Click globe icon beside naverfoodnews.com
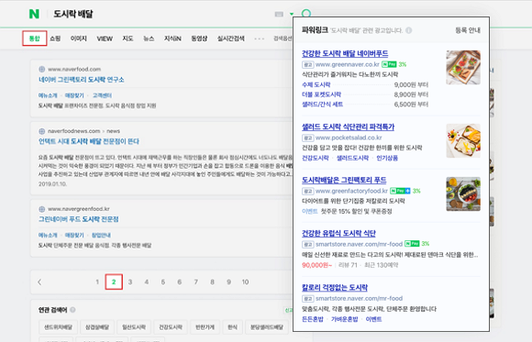This screenshot has width=532, height=342. [41, 131]
